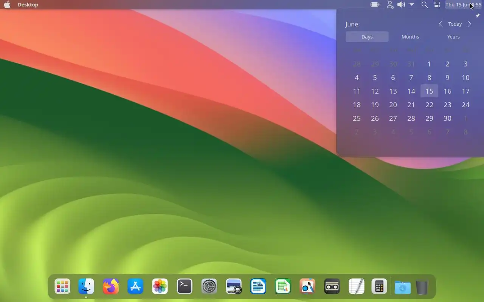Switch to the Days tab
This screenshot has width=484, height=302.
[x=367, y=37]
